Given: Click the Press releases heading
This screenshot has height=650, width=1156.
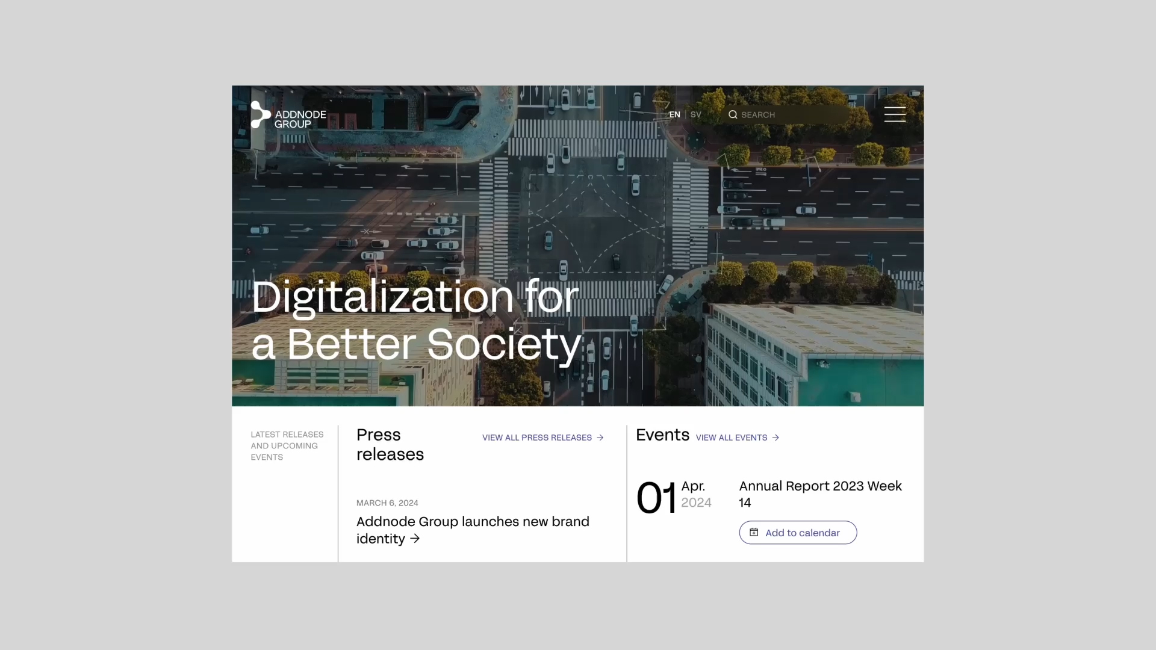Looking at the screenshot, I should tap(390, 444).
